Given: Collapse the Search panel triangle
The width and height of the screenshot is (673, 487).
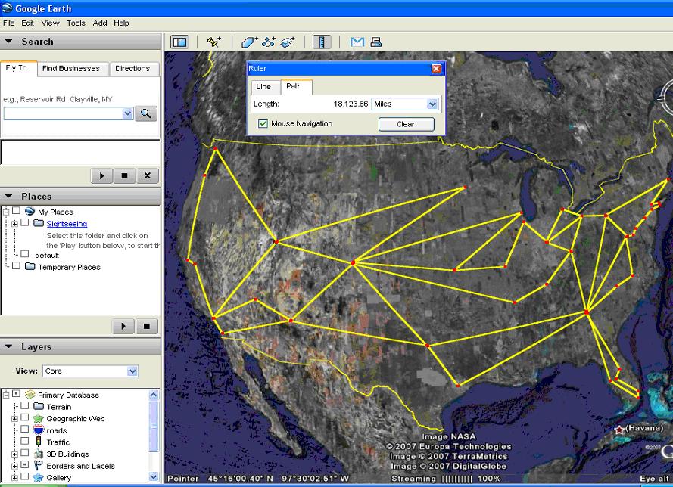Looking at the screenshot, I should 8,41.
